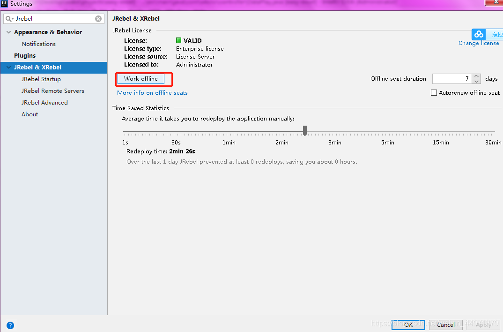Click the Change license link
This screenshot has height=332, width=503.
(x=479, y=43)
